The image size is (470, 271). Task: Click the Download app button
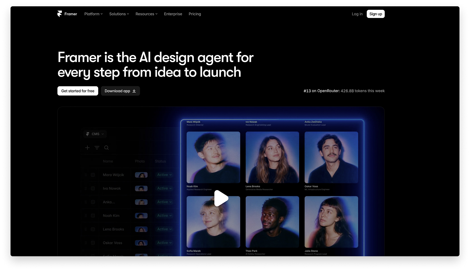coord(120,91)
